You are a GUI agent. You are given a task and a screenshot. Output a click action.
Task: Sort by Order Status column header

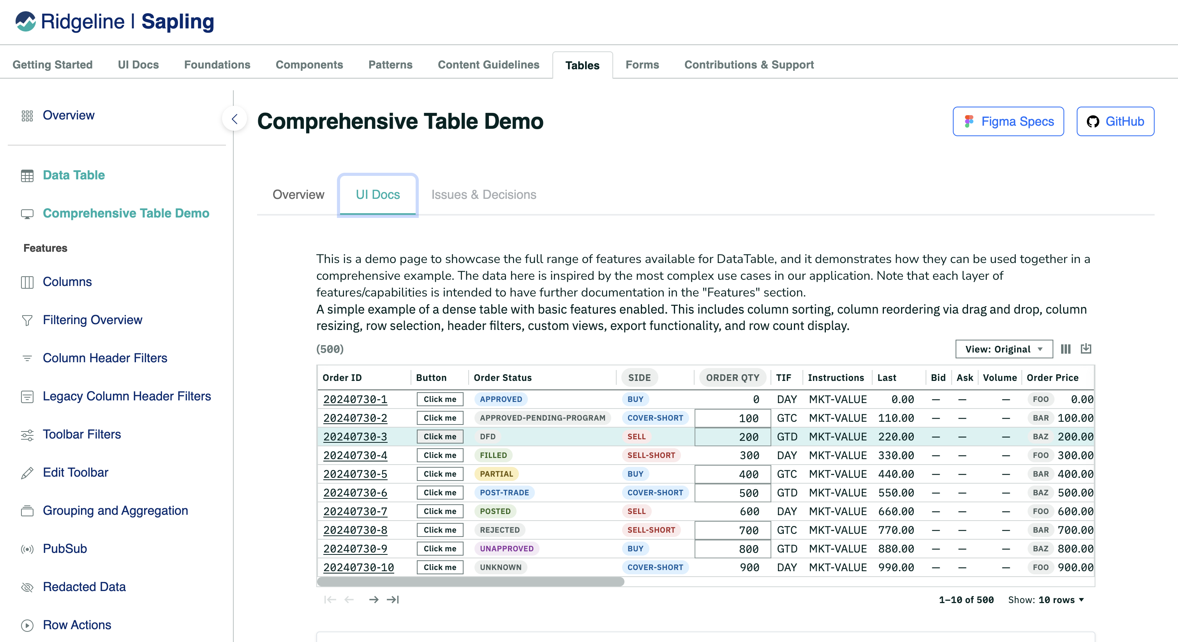pos(503,378)
